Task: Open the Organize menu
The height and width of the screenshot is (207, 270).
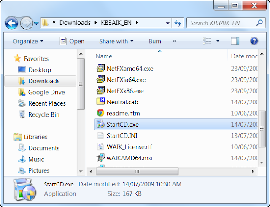Action: (28, 41)
